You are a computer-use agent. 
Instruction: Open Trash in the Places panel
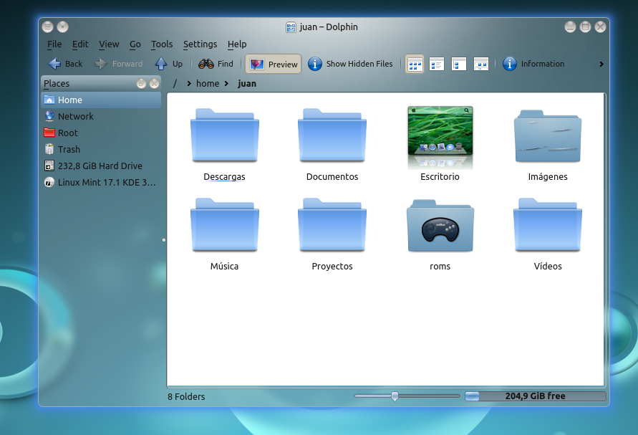(101, 150)
